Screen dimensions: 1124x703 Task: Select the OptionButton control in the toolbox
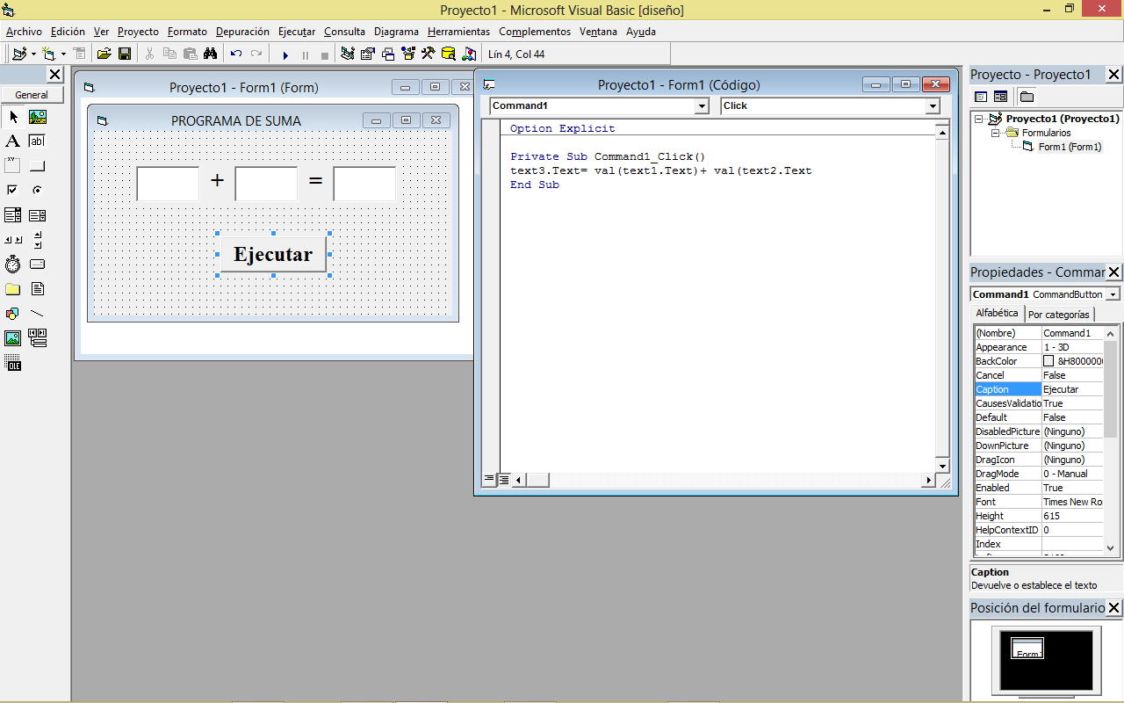[37, 190]
